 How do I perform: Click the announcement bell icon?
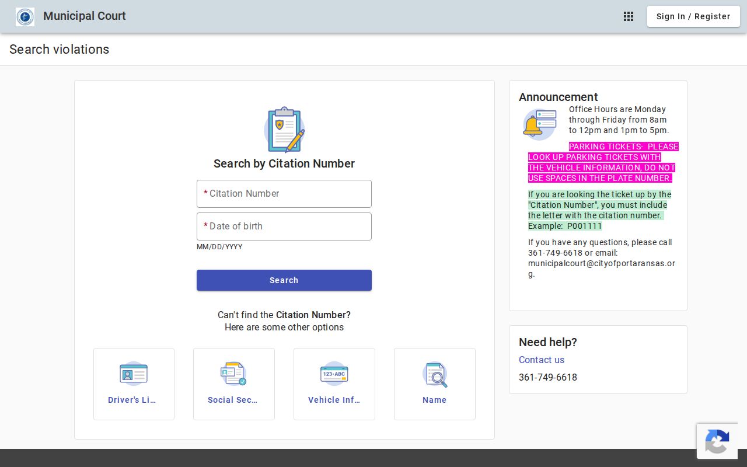pos(539,124)
